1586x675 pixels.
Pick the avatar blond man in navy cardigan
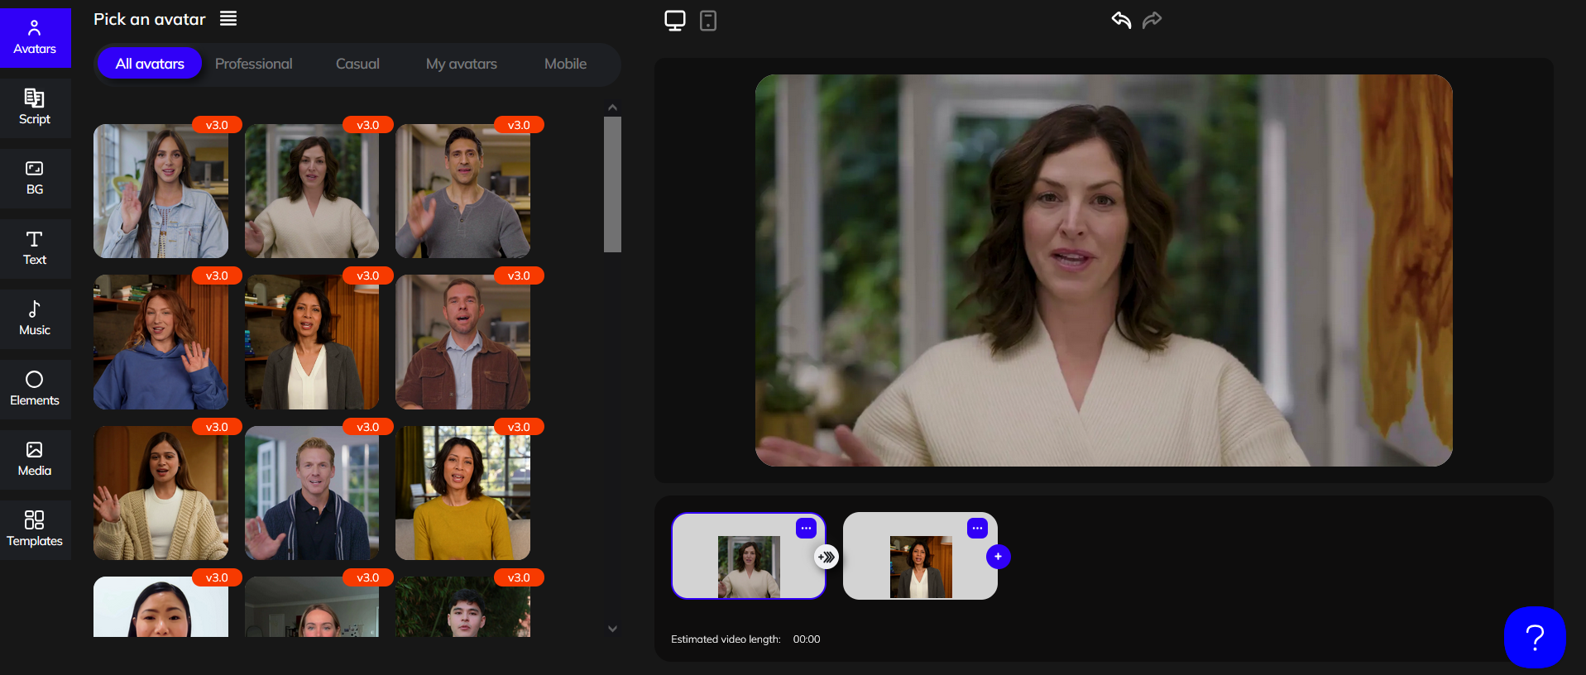pos(312,493)
